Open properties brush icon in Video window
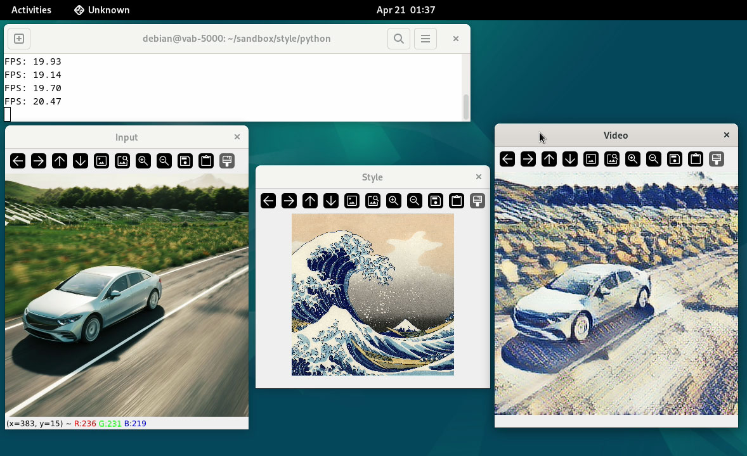 [x=717, y=159]
